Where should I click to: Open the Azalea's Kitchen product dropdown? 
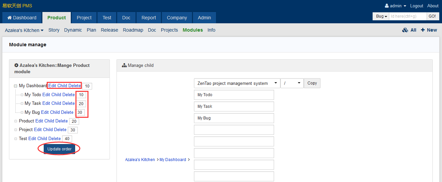coord(24,30)
